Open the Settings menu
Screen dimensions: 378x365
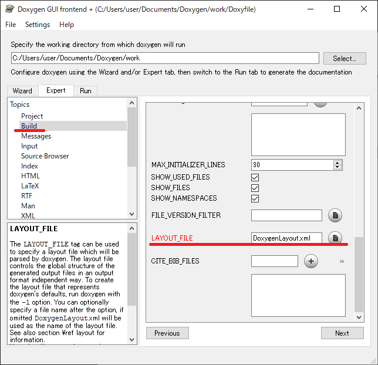38,25
